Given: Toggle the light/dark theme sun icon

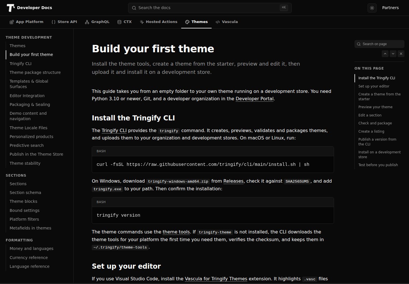Looking at the screenshot, I should click(372, 8).
